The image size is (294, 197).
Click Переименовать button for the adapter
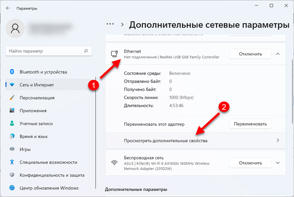click(x=250, y=124)
